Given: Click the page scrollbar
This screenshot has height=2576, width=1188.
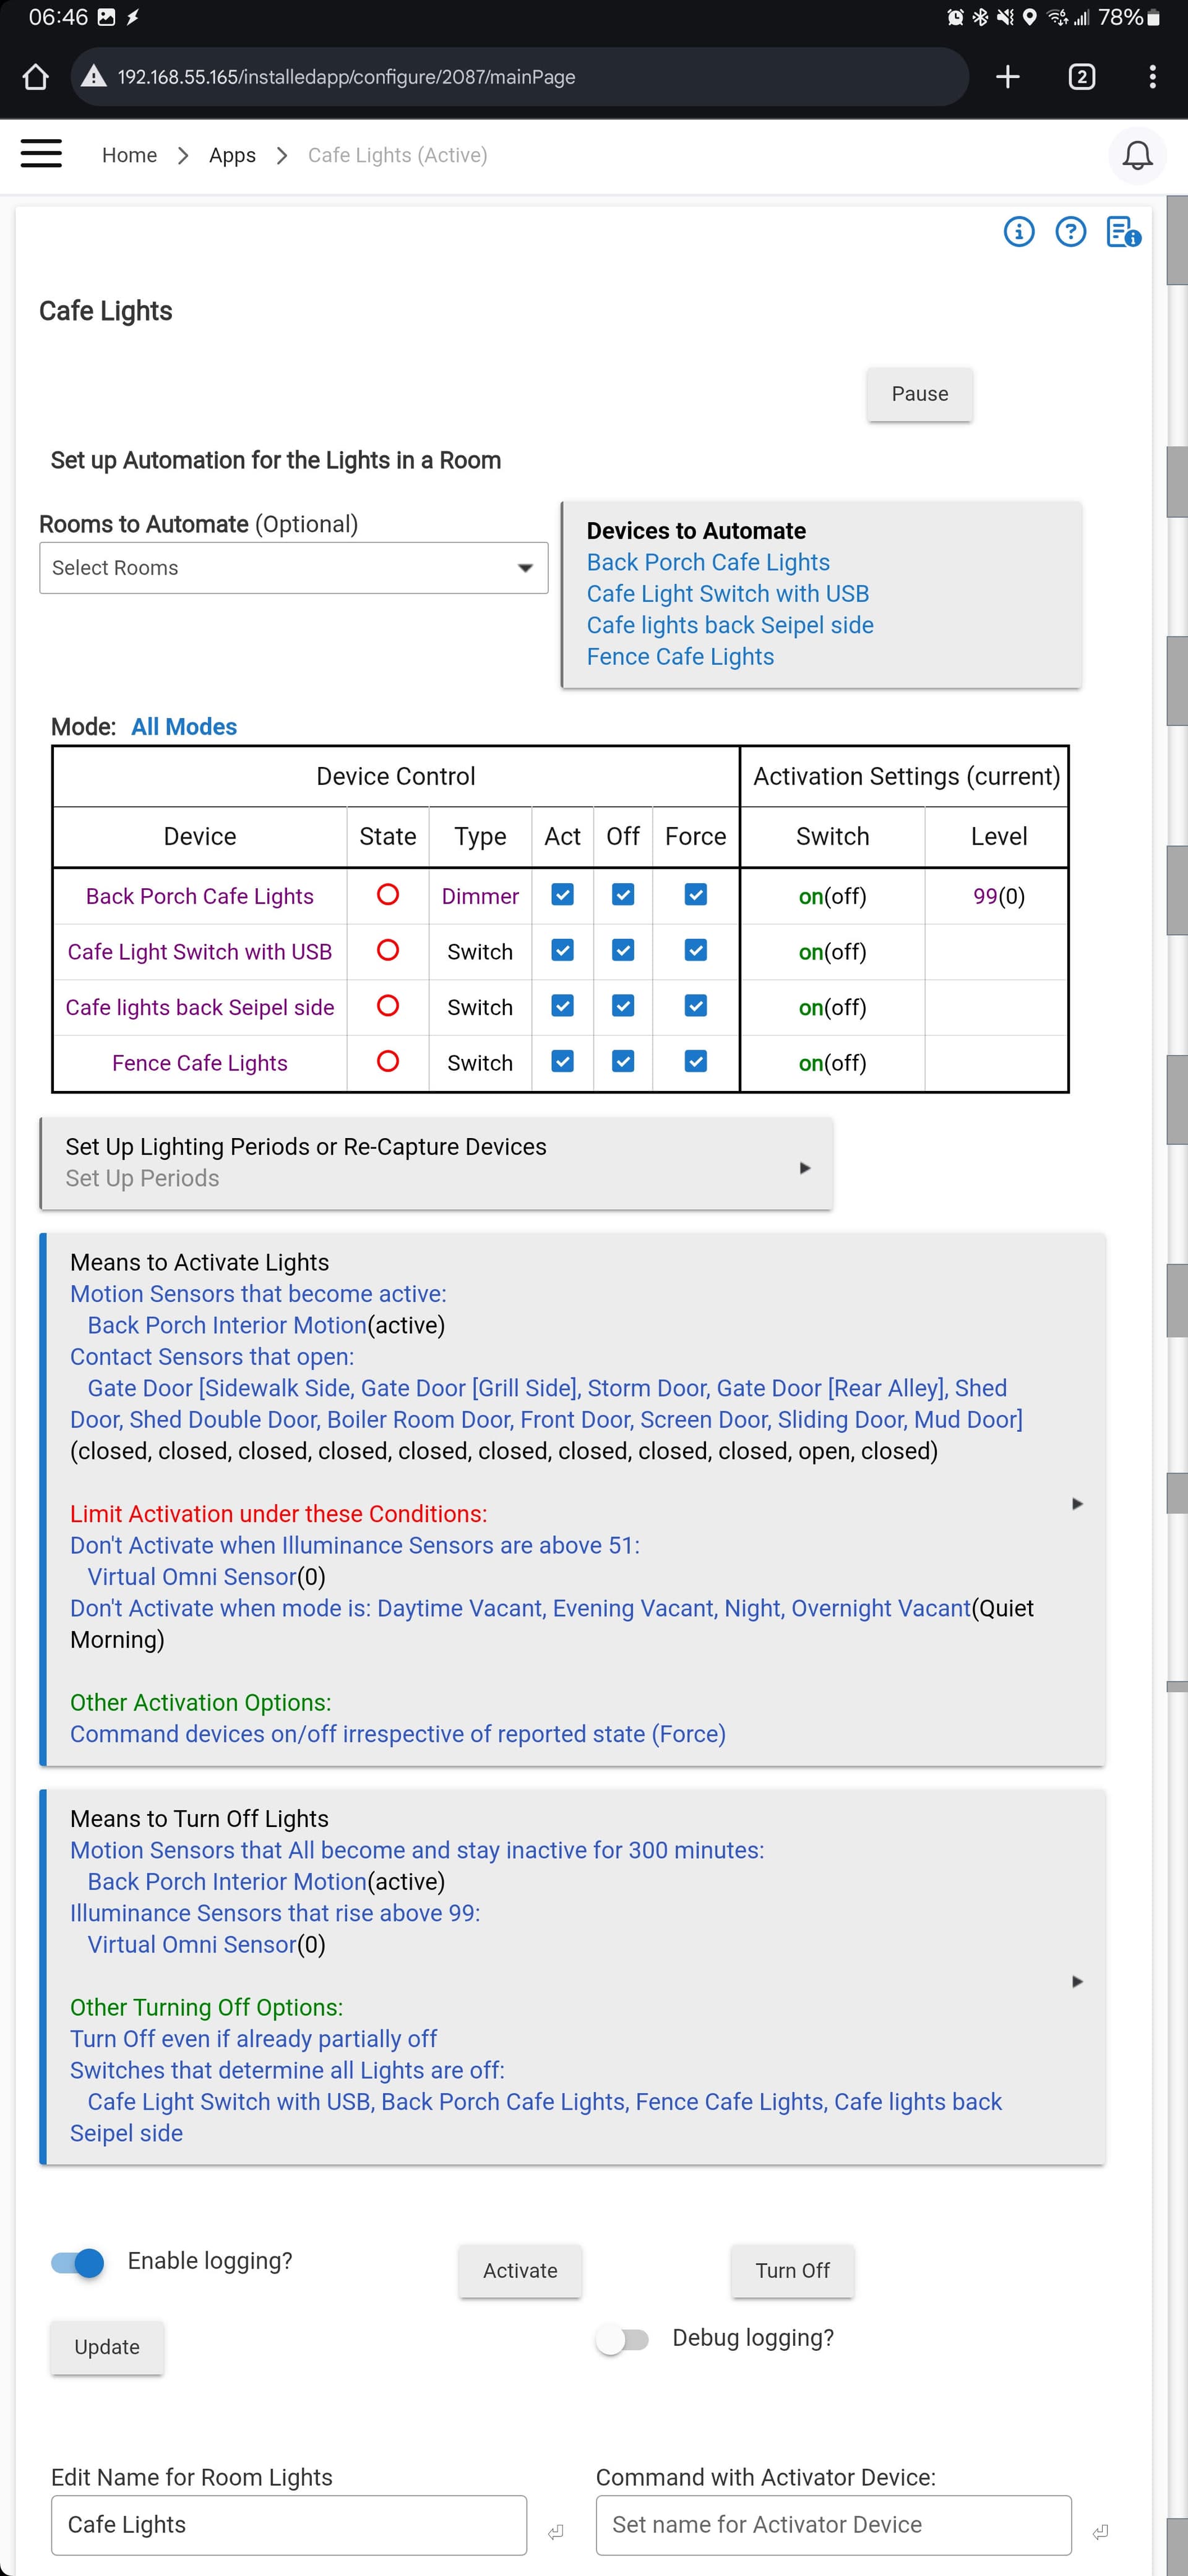Looking at the screenshot, I should (x=1177, y=1385).
